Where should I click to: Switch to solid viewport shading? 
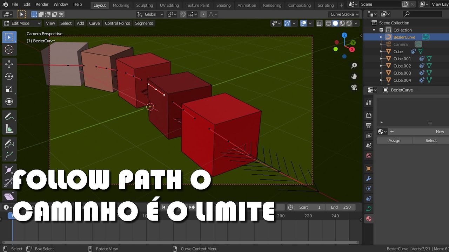point(335,23)
